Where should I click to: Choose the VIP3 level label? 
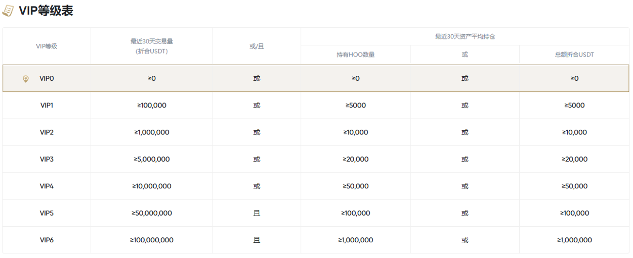pyautogui.click(x=47, y=159)
